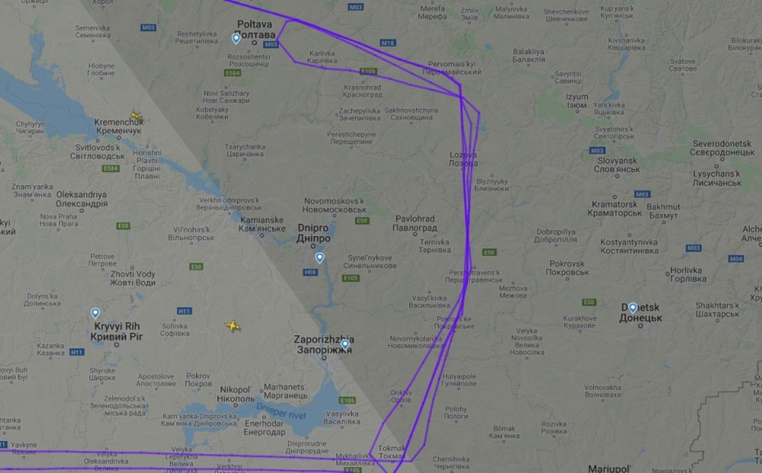Click the H11 road shield near Sofiivka

(x=184, y=312)
